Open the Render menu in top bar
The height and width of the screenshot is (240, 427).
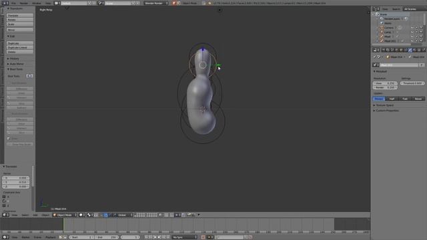[24, 3]
